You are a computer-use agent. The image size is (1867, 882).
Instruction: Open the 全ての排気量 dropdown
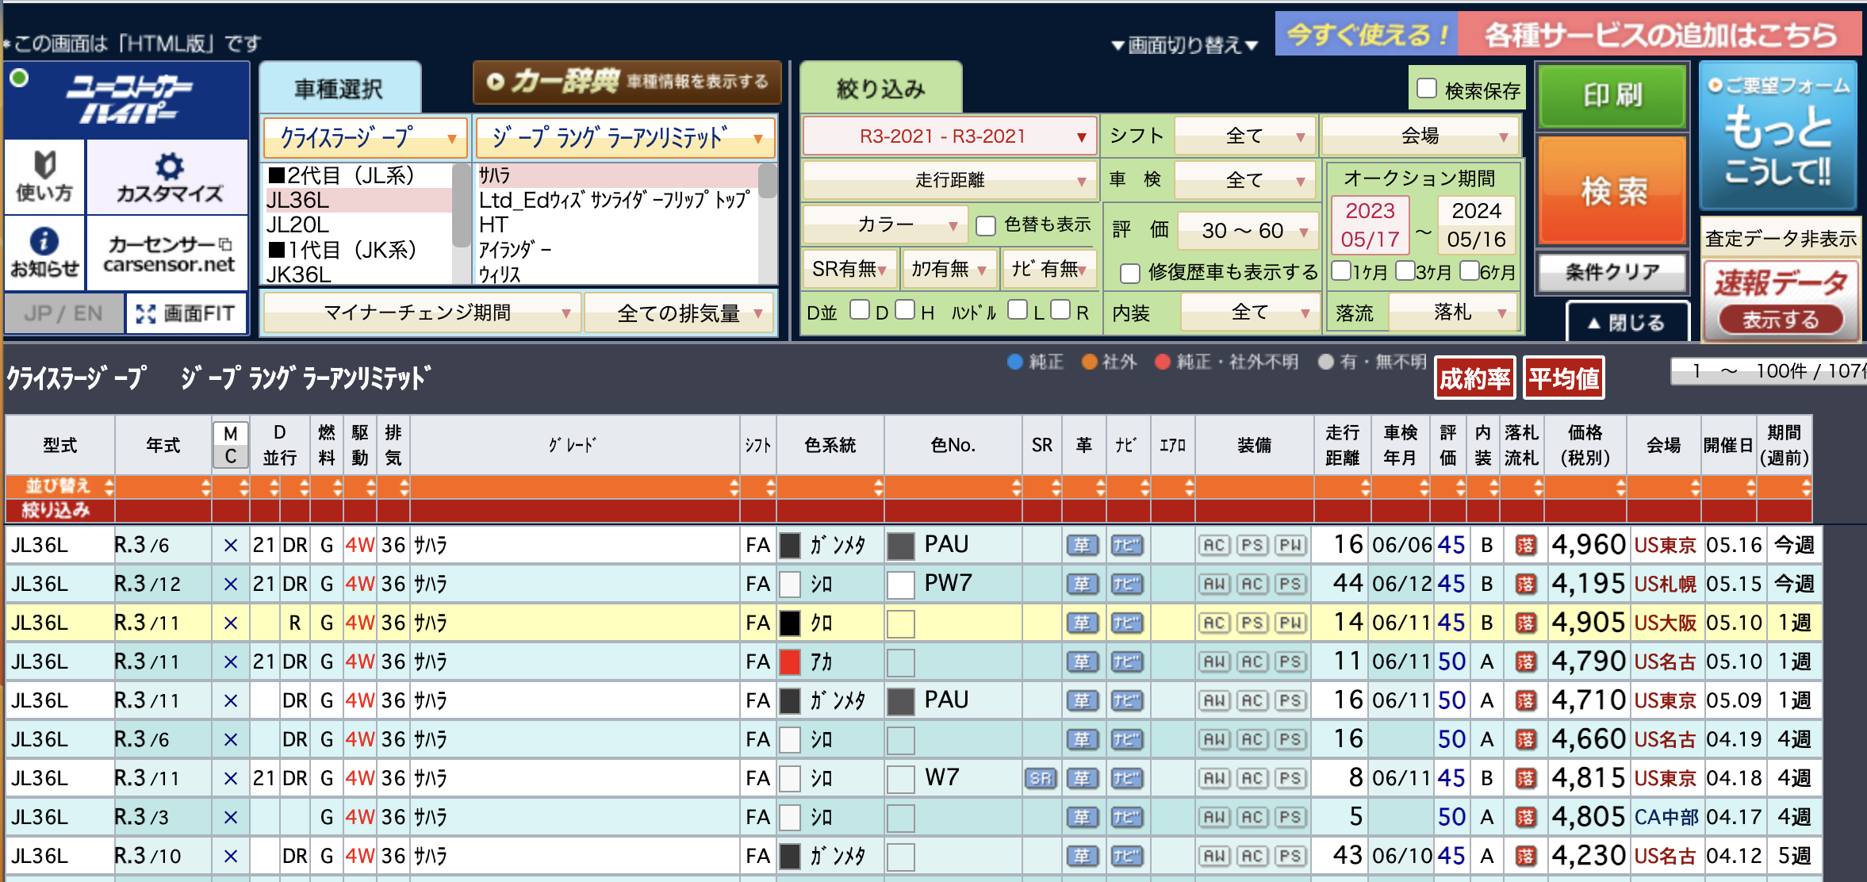[680, 313]
